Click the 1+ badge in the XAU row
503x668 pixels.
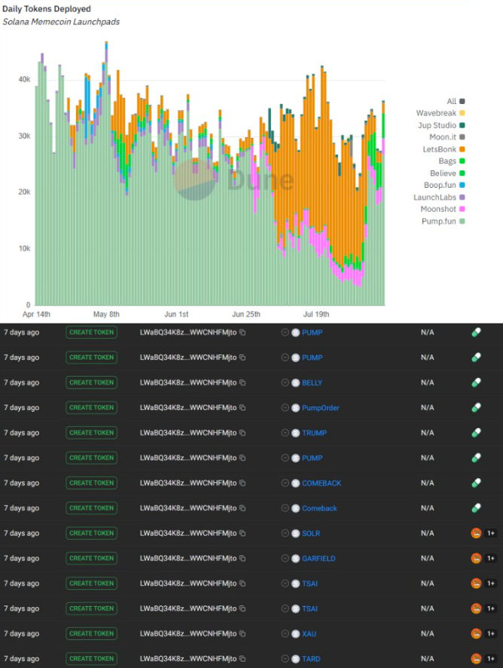(x=491, y=634)
